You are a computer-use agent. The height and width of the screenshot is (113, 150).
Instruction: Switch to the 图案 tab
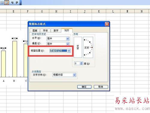tap(35, 31)
